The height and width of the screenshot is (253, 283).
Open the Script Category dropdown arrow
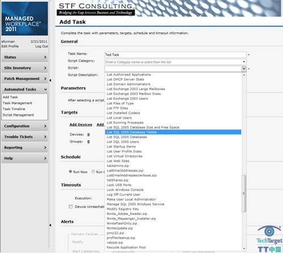click(x=244, y=62)
